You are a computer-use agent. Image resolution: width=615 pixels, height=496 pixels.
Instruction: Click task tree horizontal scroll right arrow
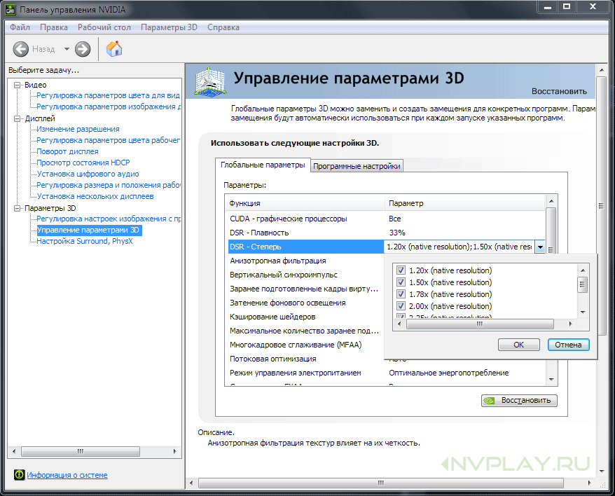pyautogui.click(x=174, y=451)
